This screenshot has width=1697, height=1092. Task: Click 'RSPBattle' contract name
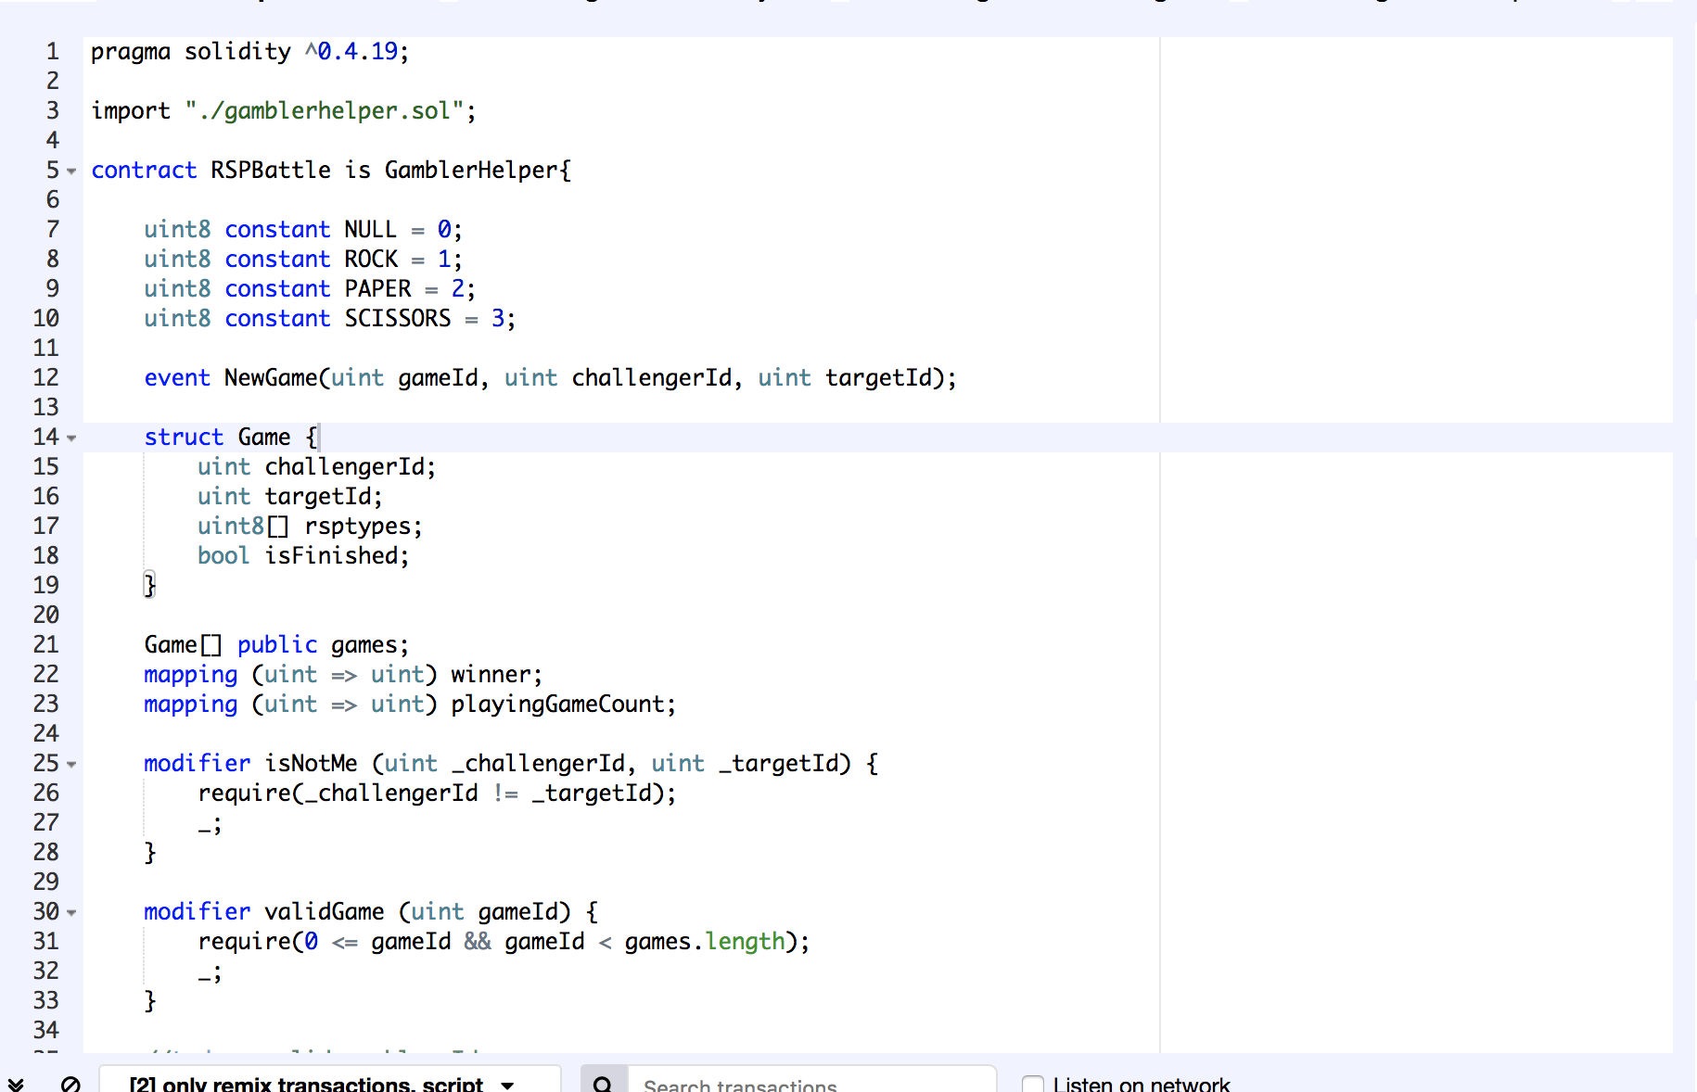tap(271, 170)
